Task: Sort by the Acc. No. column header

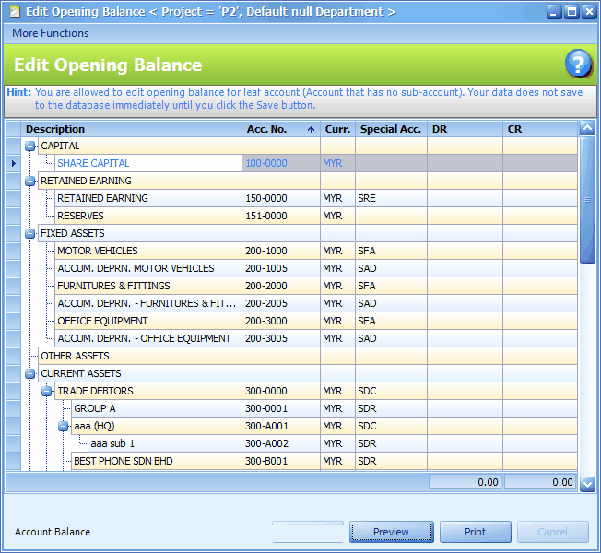Action: [281, 129]
